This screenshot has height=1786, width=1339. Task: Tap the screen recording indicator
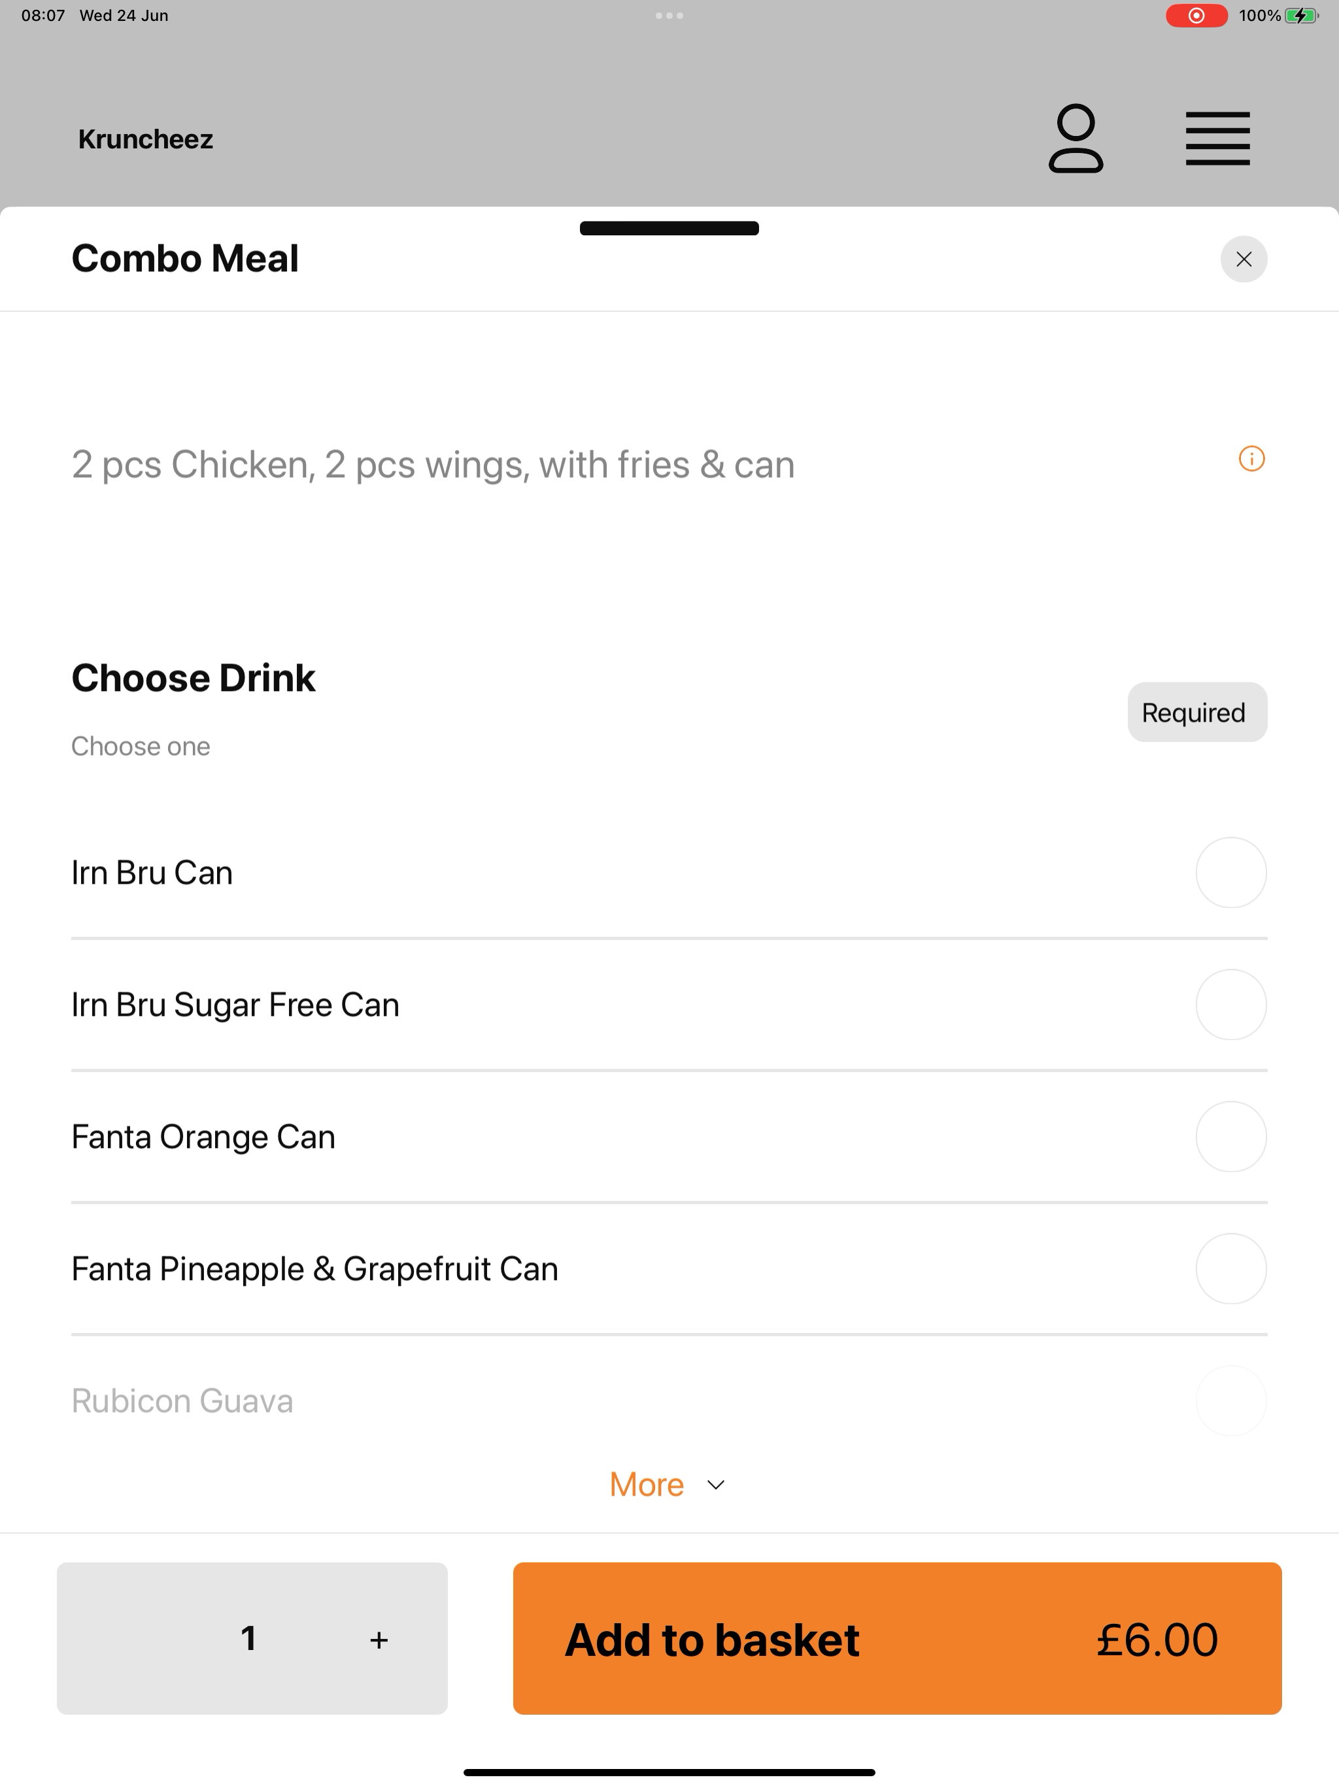coord(1196,15)
